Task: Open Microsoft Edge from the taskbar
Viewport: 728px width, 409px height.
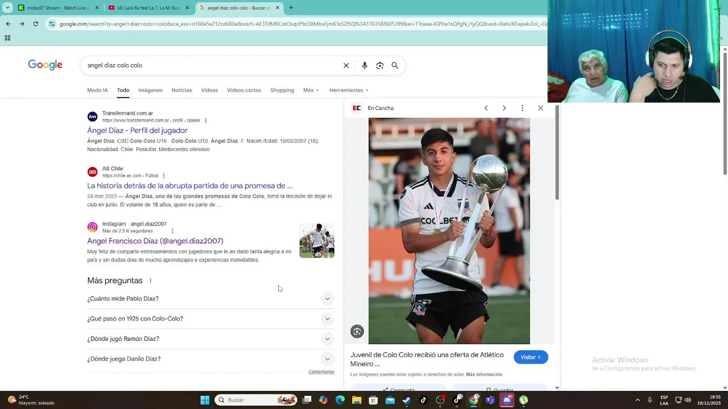Action: click(340, 400)
